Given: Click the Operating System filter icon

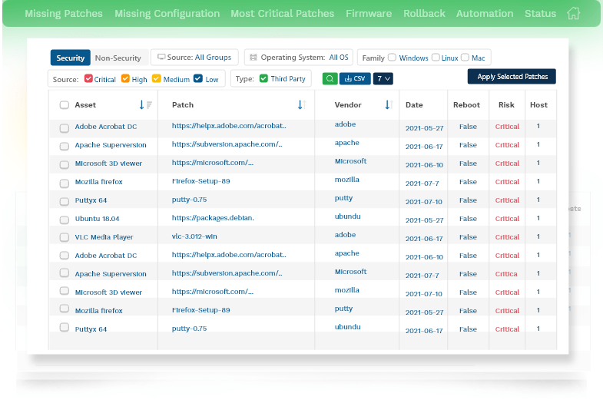Looking at the screenshot, I should pos(253,58).
